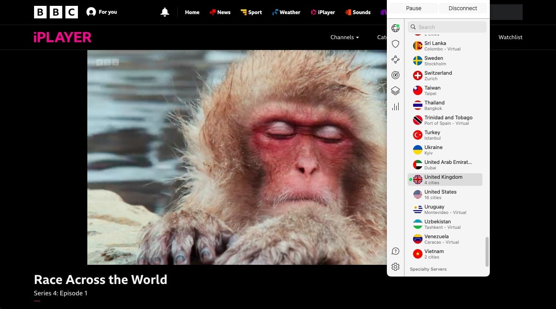The width and height of the screenshot is (556, 309).
Task: Open the globe server locations tab
Action: click(395, 28)
